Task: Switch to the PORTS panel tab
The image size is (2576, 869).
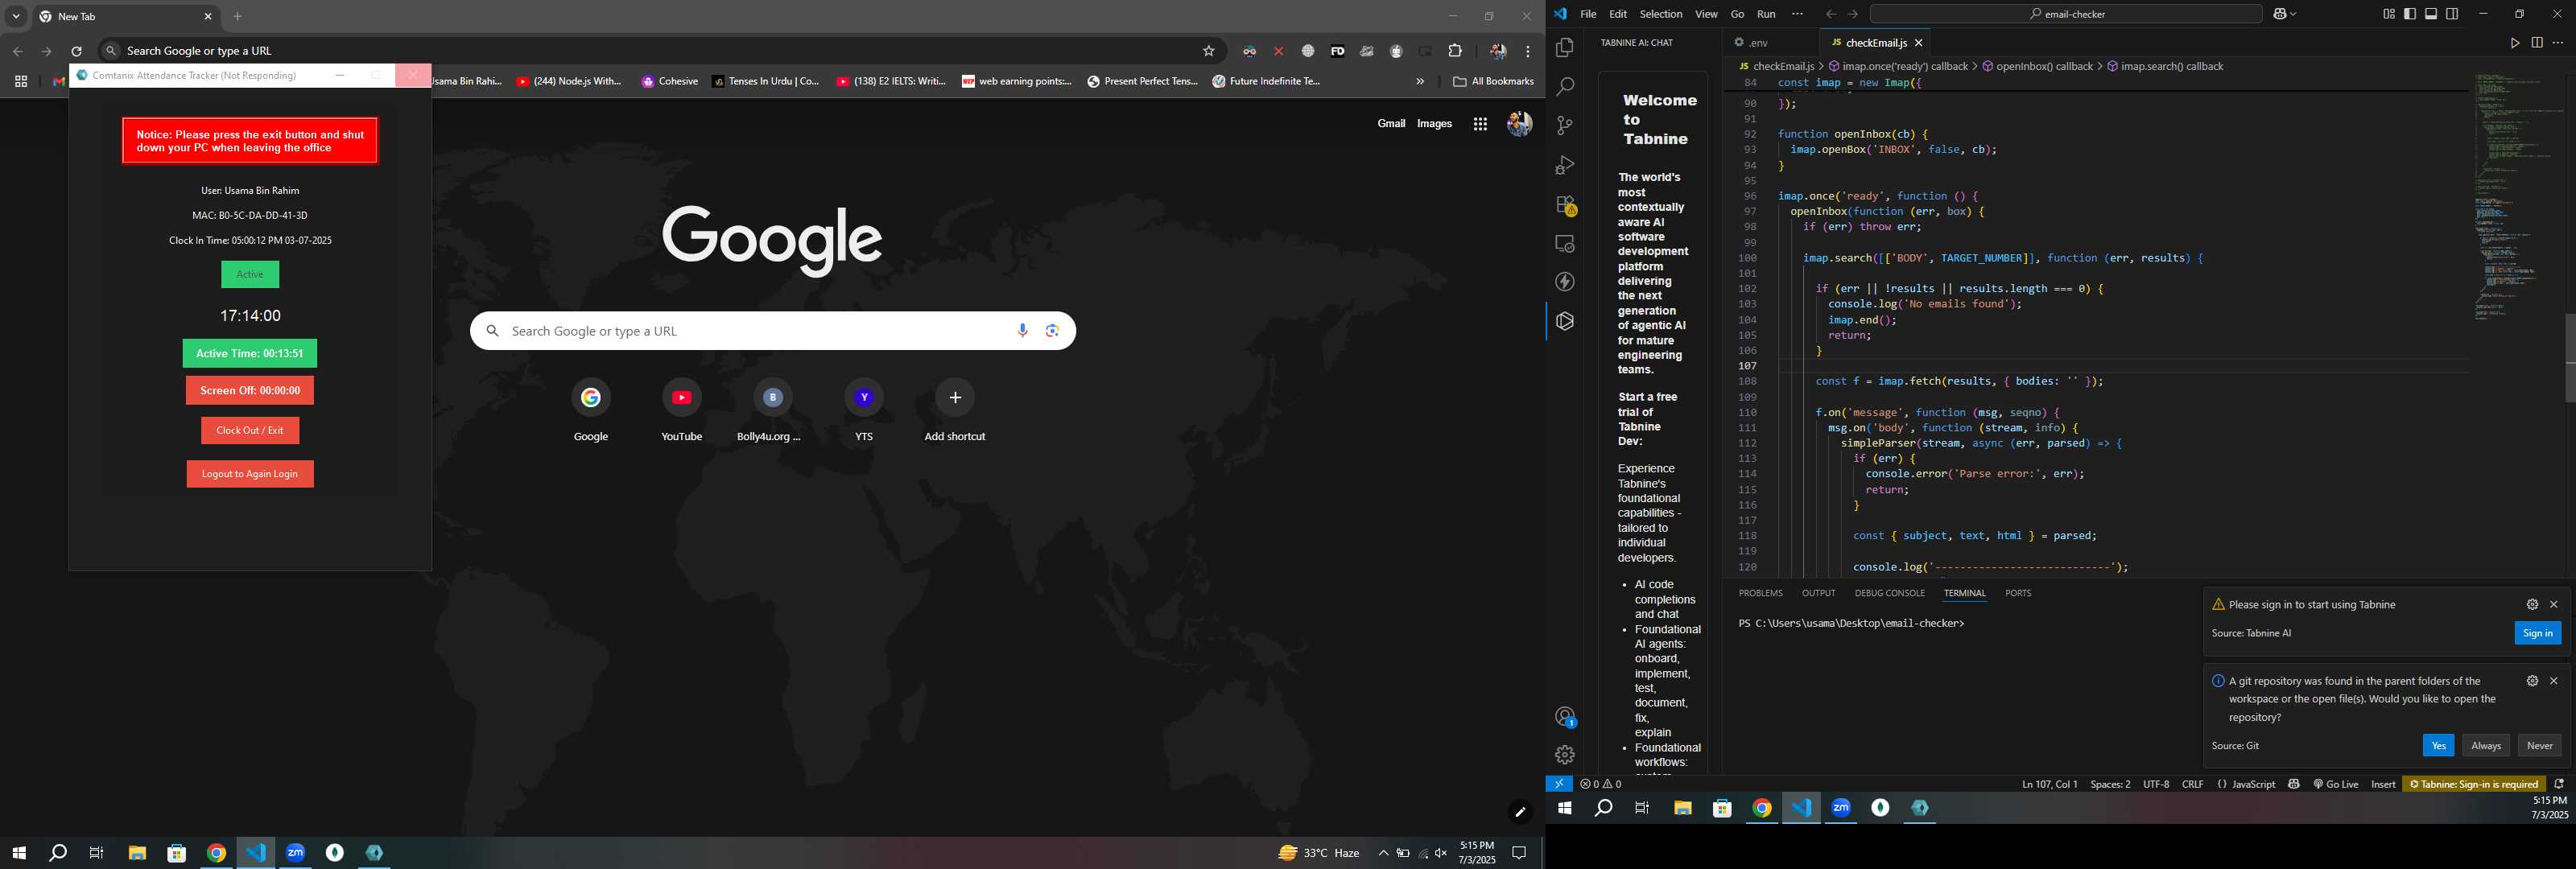Action: [2018, 593]
